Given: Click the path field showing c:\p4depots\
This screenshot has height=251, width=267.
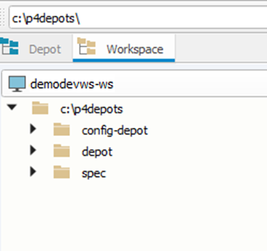Looking at the screenshot, I should 138,18.
